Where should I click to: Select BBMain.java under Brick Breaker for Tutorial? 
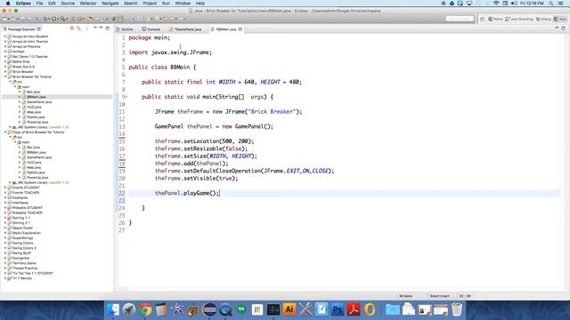36,97
